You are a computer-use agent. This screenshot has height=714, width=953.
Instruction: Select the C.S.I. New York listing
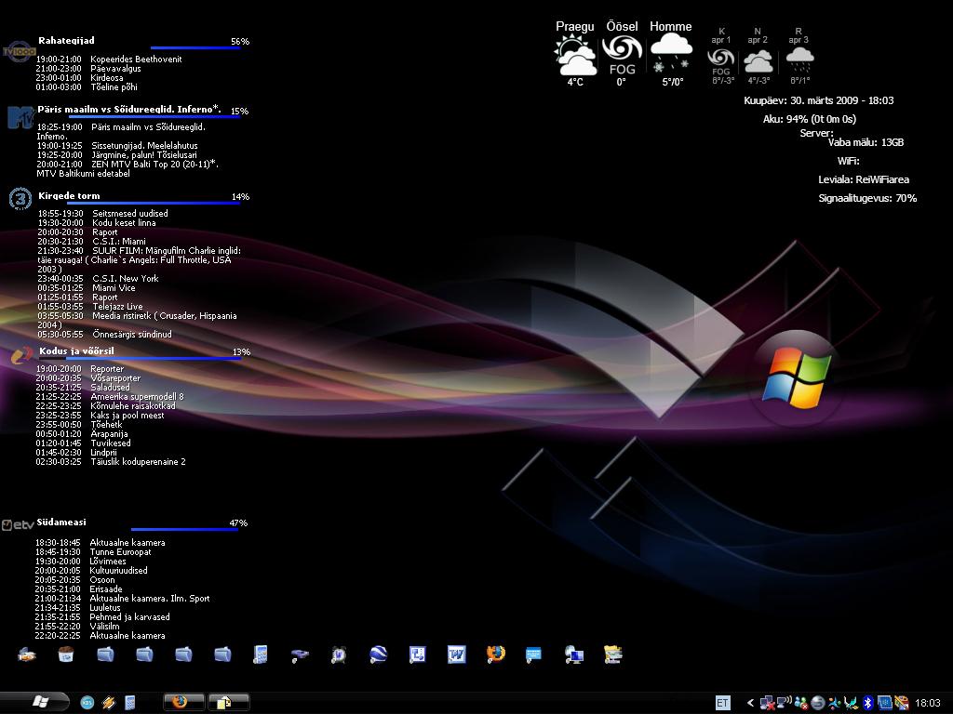[98, 279]
